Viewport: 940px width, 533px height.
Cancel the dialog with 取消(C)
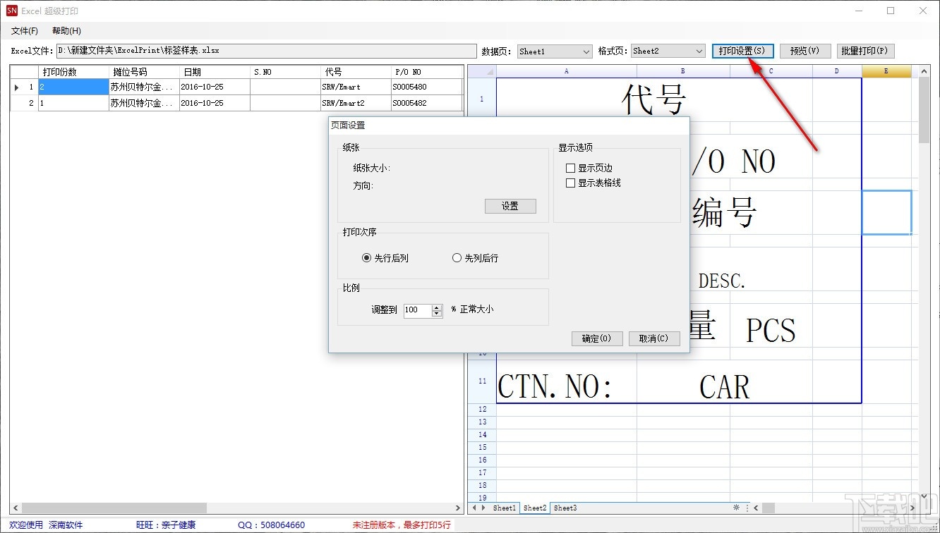coord(654,338)
